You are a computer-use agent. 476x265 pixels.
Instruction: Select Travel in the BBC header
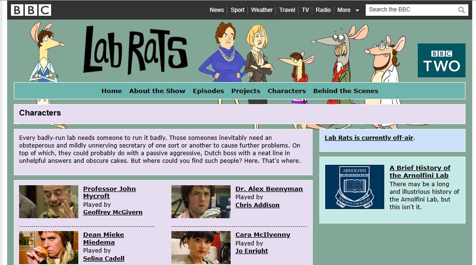tap(287, 10)
